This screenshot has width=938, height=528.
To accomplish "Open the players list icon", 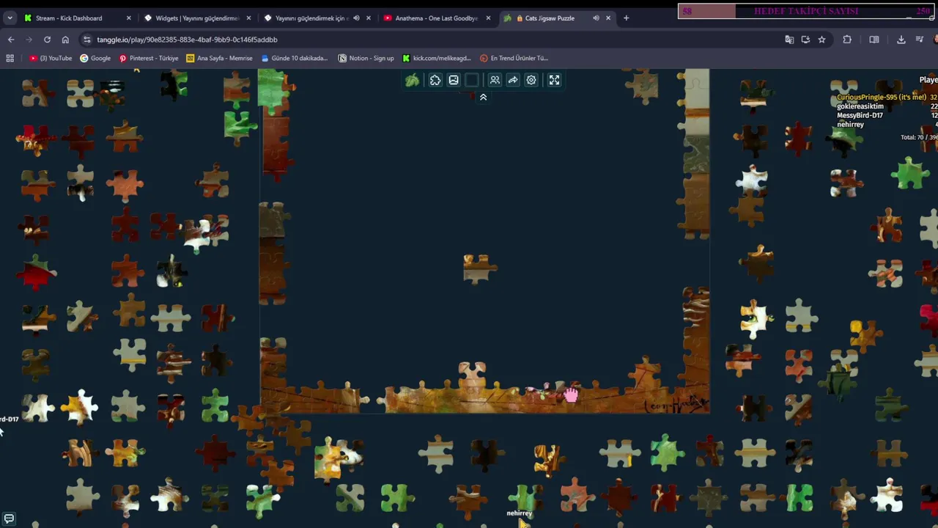I will [495, 80].
